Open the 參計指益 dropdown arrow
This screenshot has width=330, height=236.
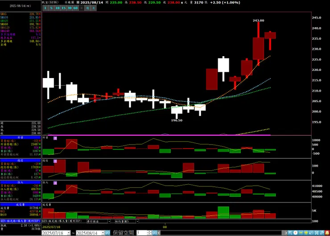109,221
